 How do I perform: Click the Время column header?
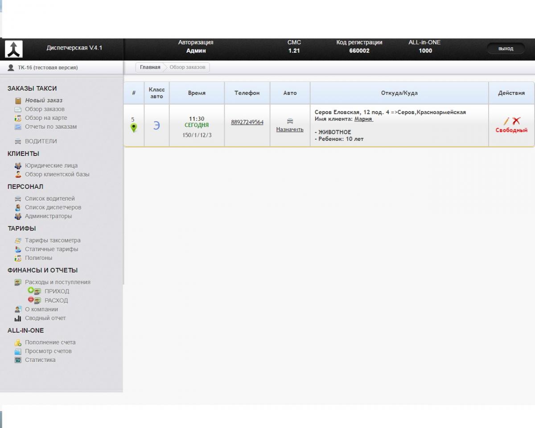pos(197,93)
